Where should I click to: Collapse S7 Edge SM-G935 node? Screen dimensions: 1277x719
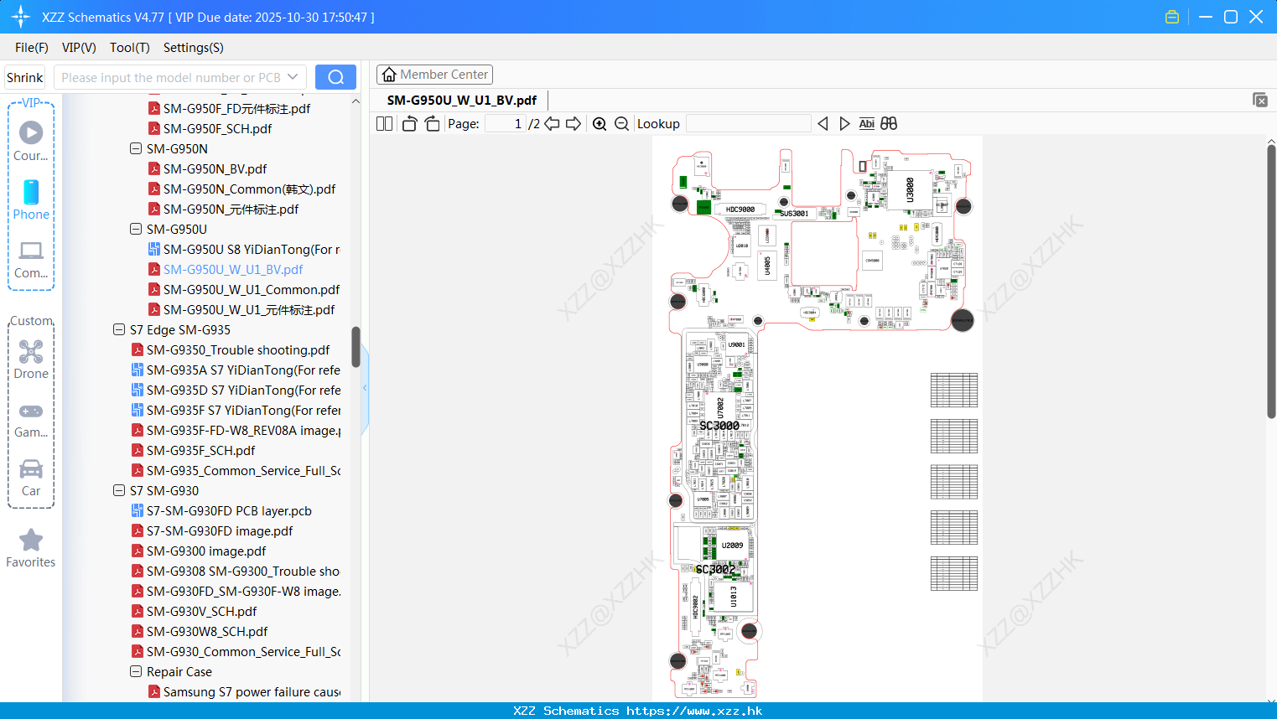tap(119, 329)
